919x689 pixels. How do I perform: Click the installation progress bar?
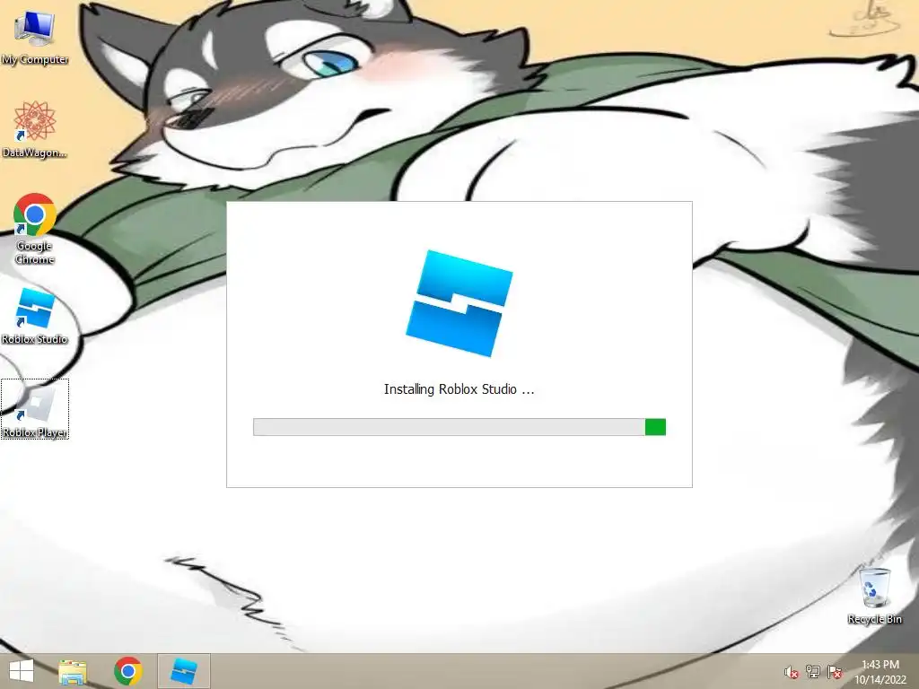459,427
